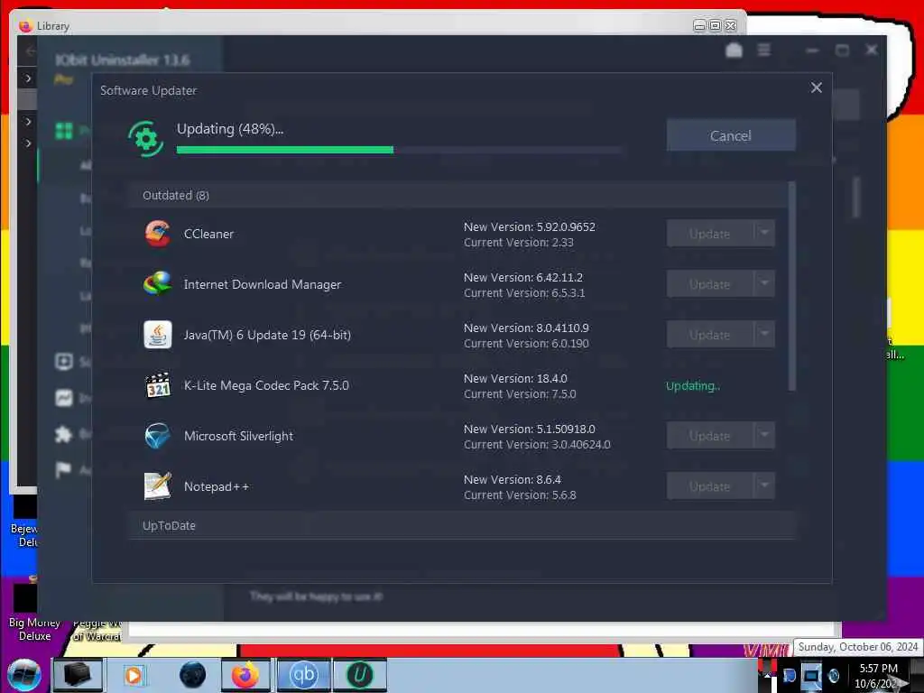Screen dimensions: 924x693
Task: Click the K-Lite Mega Codec Pack icon
Action: coord(157,385)
